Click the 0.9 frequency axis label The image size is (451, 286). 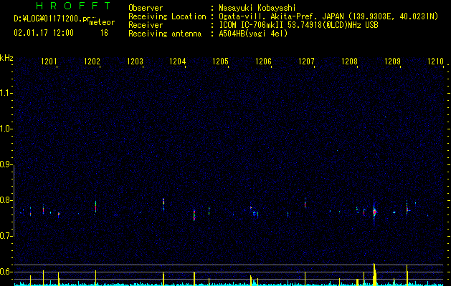point(6,164)
